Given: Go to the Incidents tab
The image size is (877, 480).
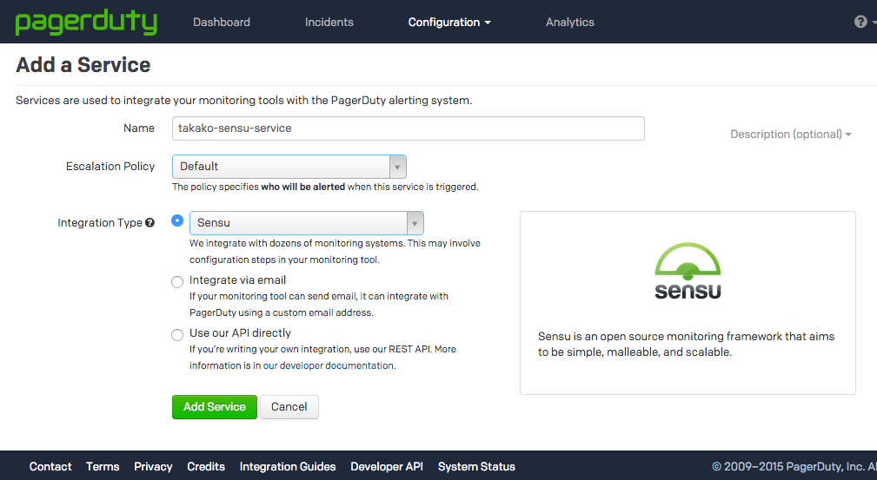Looking at the screenshot, I should (329, 23).
